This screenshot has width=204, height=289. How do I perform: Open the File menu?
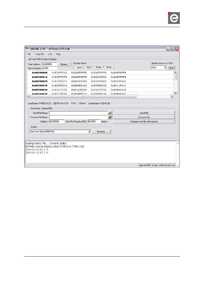point(29,54)
